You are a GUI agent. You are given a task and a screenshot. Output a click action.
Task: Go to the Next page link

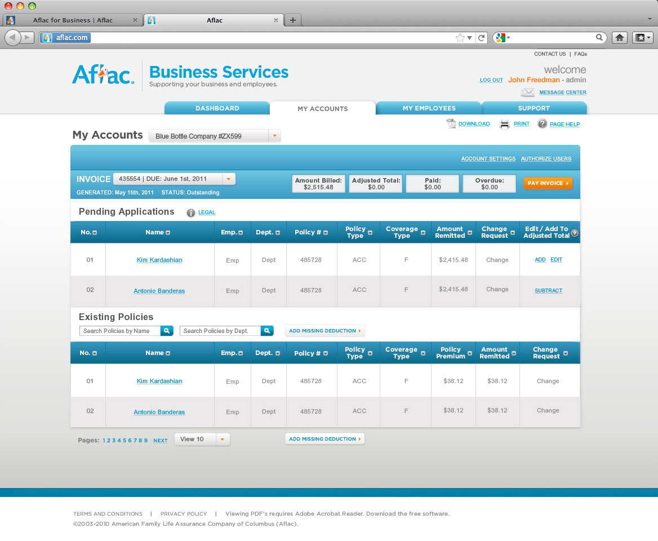coord(161,441)
